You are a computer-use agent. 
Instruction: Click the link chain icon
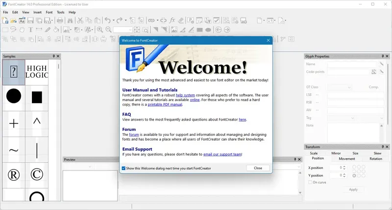click(x=151, y=21)
